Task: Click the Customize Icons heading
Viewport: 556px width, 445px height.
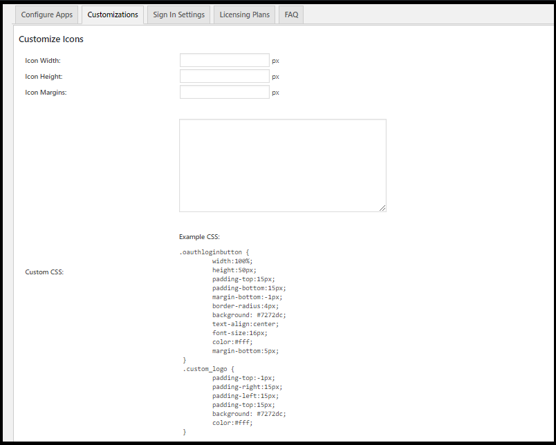Action: [51, 39]
